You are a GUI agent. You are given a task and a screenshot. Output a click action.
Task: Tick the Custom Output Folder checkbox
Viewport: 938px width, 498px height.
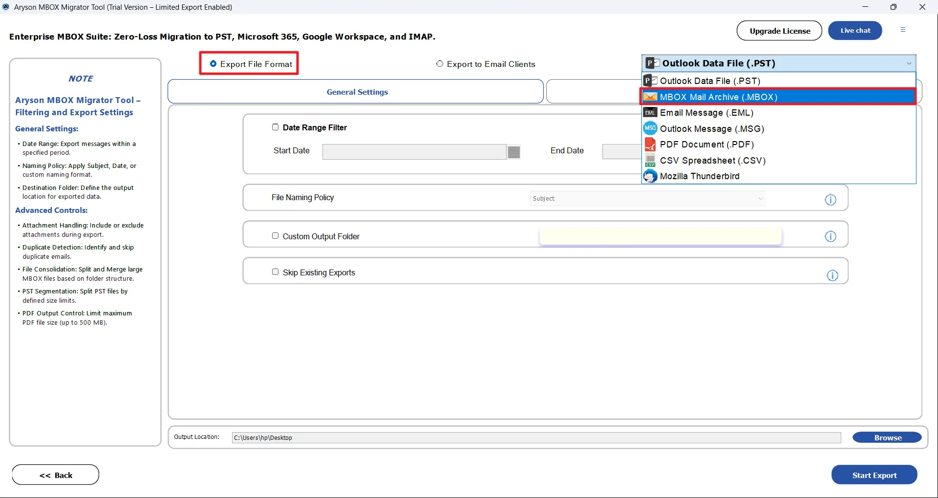(x=275, y=236)
